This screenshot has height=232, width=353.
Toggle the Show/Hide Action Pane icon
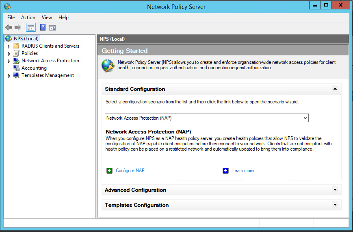point(52,28)
